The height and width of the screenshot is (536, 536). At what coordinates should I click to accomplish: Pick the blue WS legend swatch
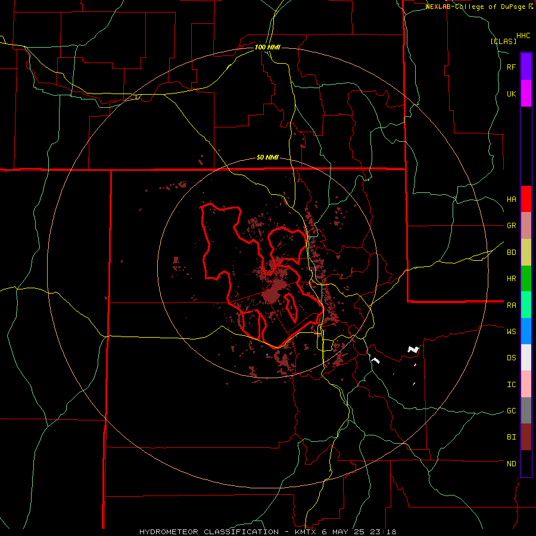pyautogui.click(x=526, y=331)
